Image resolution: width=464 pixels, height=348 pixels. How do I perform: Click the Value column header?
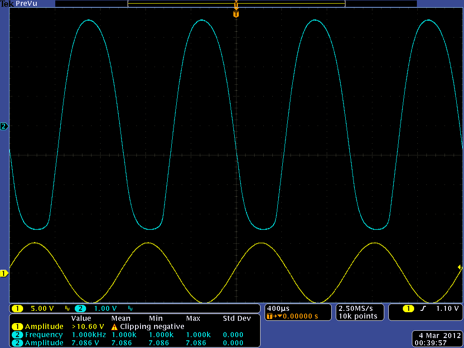coord(81,319)
